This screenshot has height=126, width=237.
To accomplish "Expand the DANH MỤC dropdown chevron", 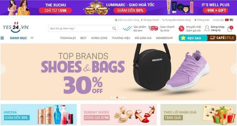I will click(32, 38).
